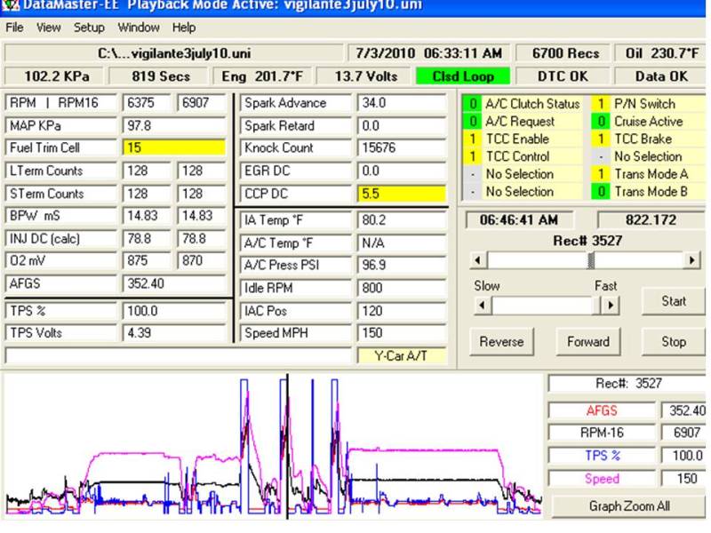Click the vertical cursor line in graph
Image resolution: width=711 pixels, height=533 pixels.
pyautogui.click(x=287, y=447)
